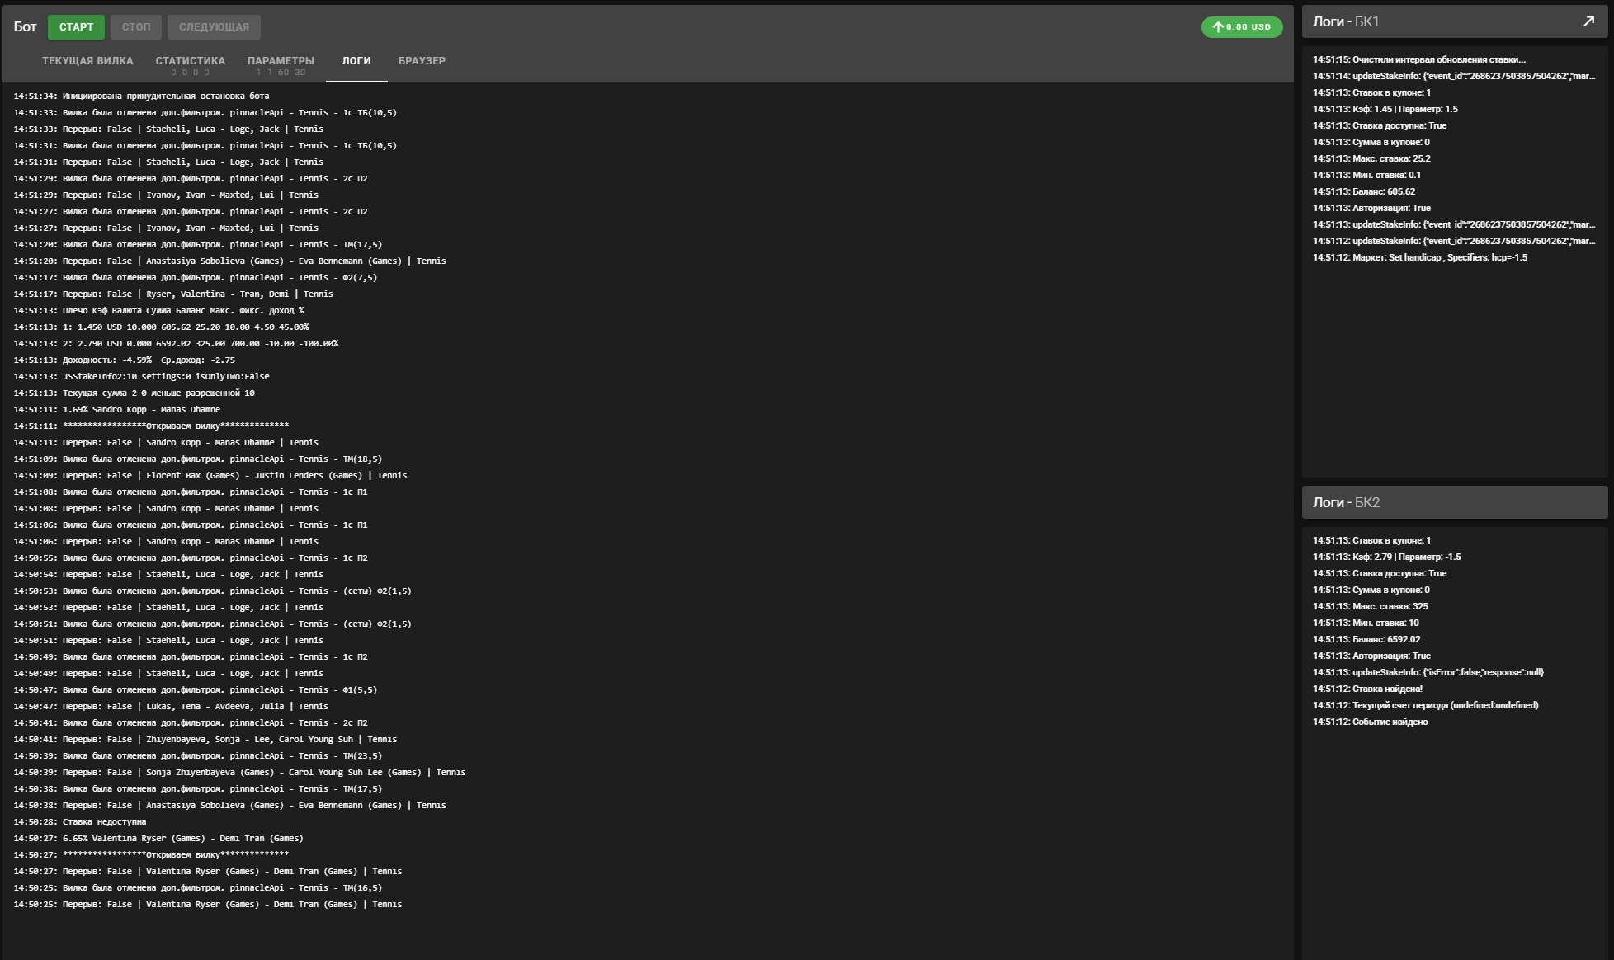
Task: Click the 1.69% Sandro Kopp - Manas Dhamne entry
Action: point(116,409)
